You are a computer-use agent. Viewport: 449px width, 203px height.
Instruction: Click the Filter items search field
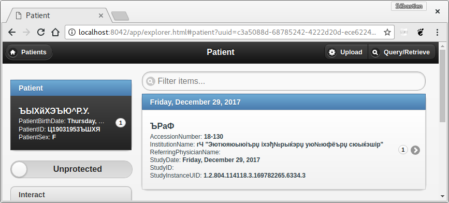click(284, 81)
